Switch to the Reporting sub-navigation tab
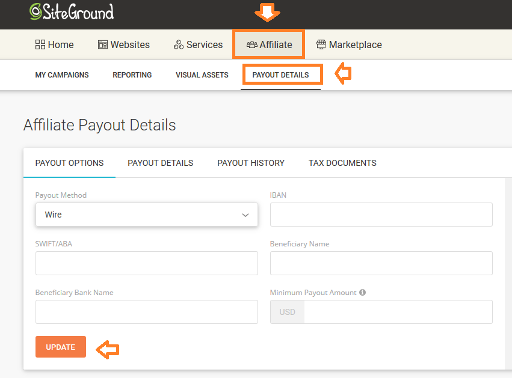The image size is (512, 378). click(x=132, y=75)
